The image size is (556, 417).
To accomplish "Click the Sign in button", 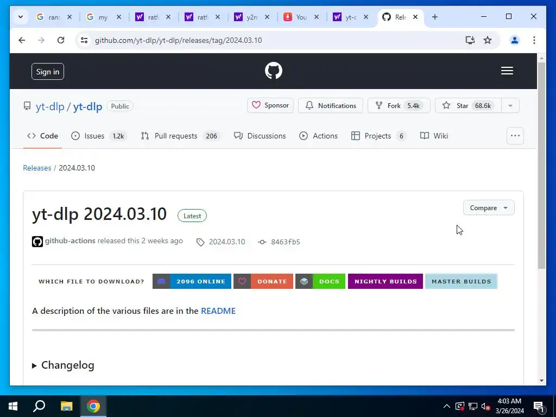I will [48, 72].
